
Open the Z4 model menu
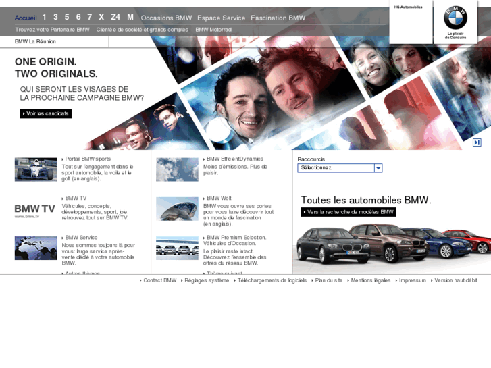pos(115,17)
